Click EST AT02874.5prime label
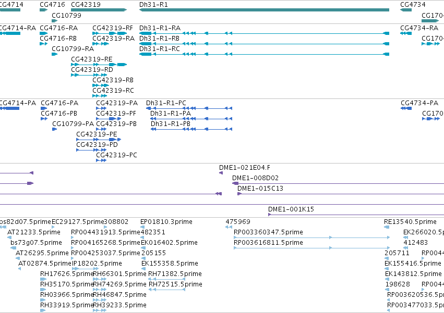This screenshot has height=313, width=444. [x=45, y=264]
